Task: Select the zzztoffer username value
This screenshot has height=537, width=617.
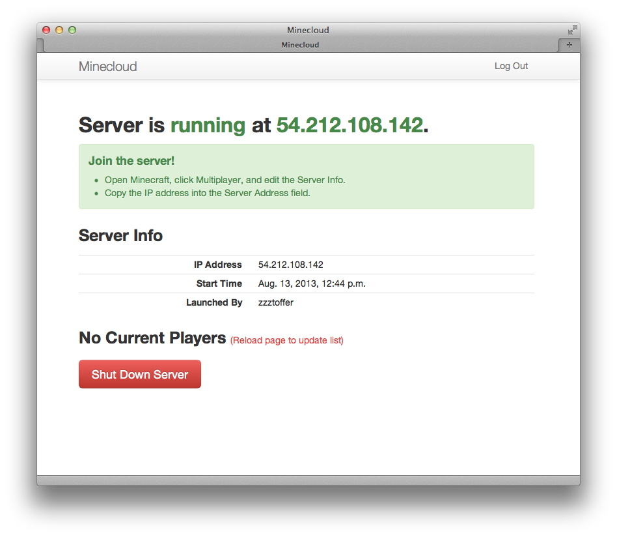Action: click(275, 302)
